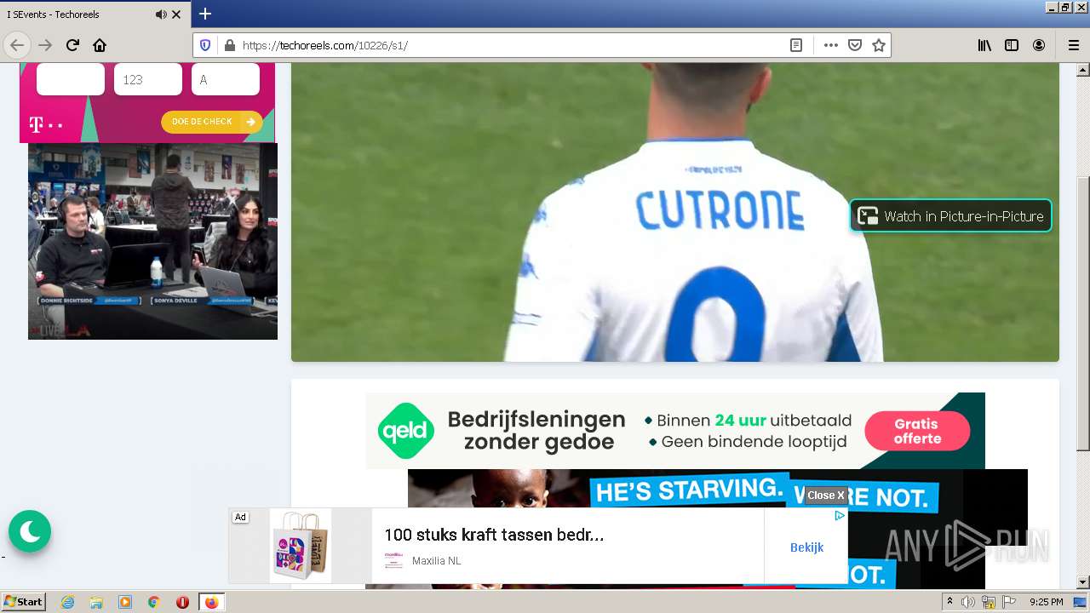This screenshot has height=613, width=1090.
Task: Click Gratis offerte button in Qeld ad
Action: point(917,431)
